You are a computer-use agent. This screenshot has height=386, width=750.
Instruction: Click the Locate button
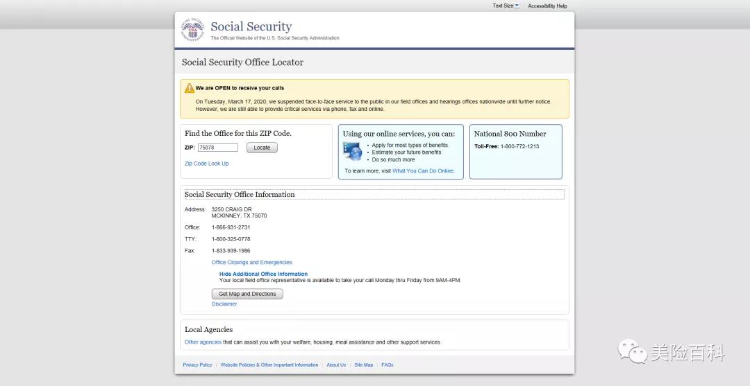tap(262, 148)
